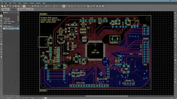The width and height of the screenshot is (177, 99).
Task: Select the green via tool in sidebar
Action: coord(1,24)
